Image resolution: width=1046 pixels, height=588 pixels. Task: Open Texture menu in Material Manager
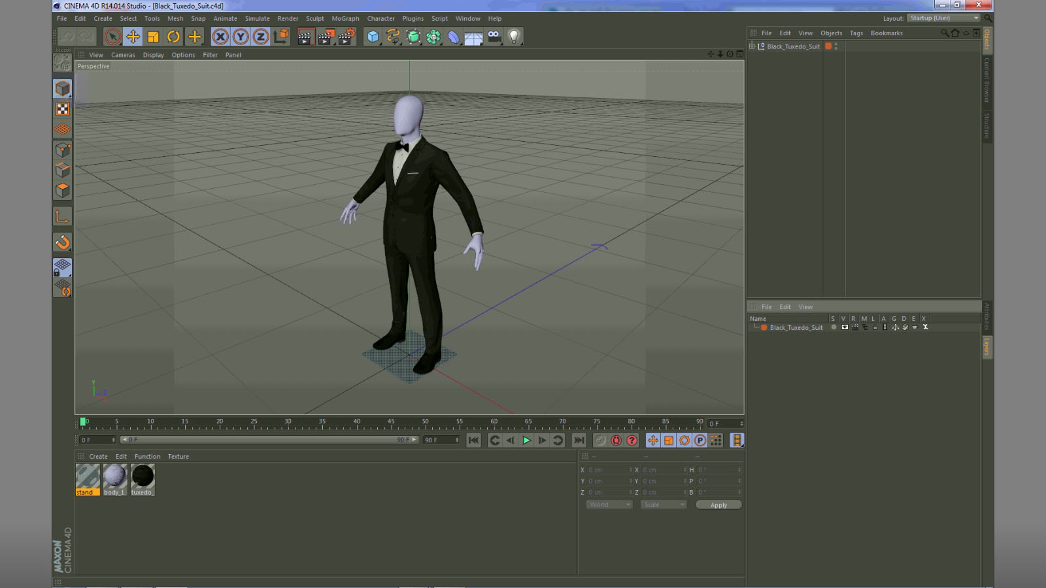[178, 457]
